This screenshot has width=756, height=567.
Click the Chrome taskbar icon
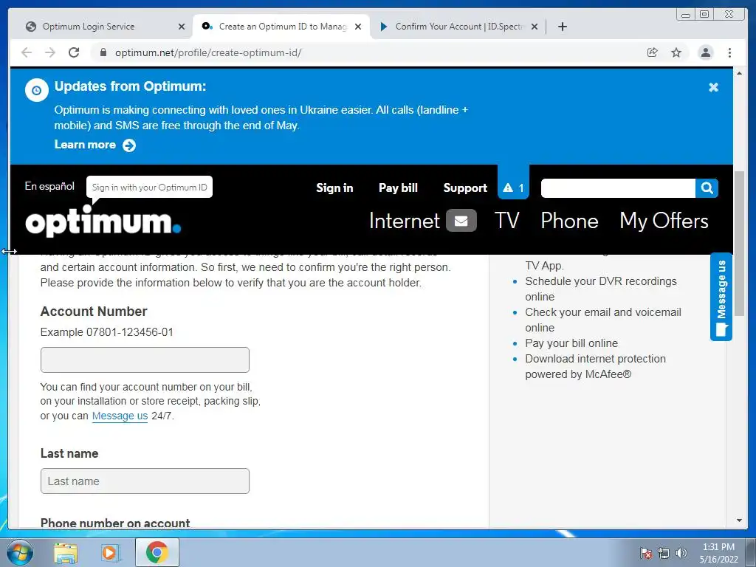pyautogui.click(x=157, y=552)
